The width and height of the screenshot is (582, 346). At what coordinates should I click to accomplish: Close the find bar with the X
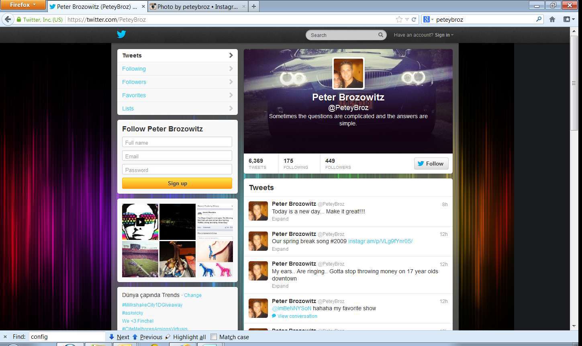pyautogui.click(x=5, y=337)
